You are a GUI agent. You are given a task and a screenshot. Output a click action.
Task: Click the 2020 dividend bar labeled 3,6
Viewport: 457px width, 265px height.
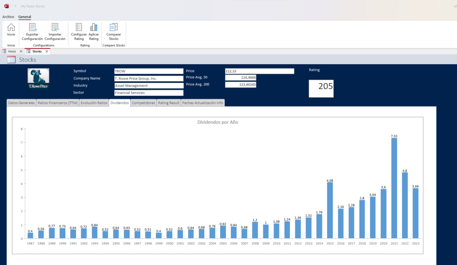coord(383,214)
